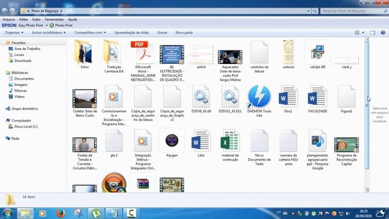Click the EPSON Photo Print button
This screenshot has width=389, height=219.
tap(61, 26)
